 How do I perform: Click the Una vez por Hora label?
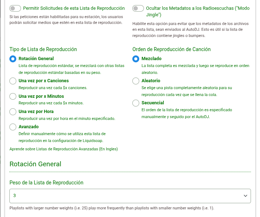[x=36, y=112]
